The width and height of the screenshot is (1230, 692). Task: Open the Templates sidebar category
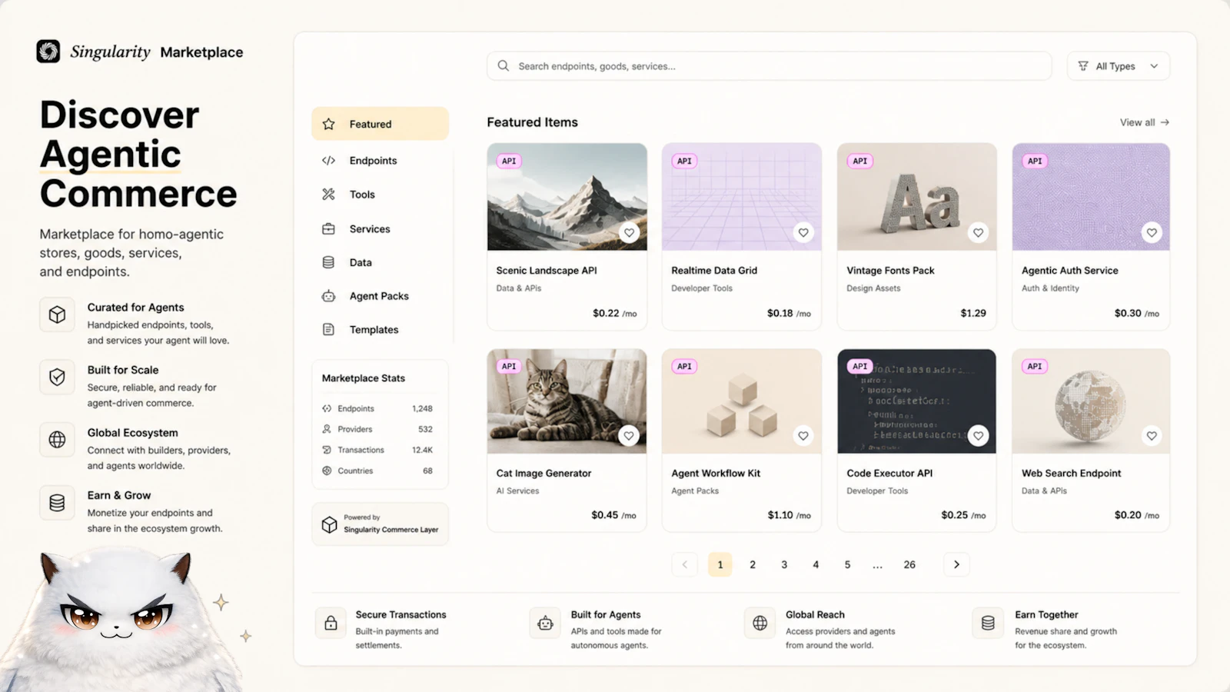(x=380, y=330)
